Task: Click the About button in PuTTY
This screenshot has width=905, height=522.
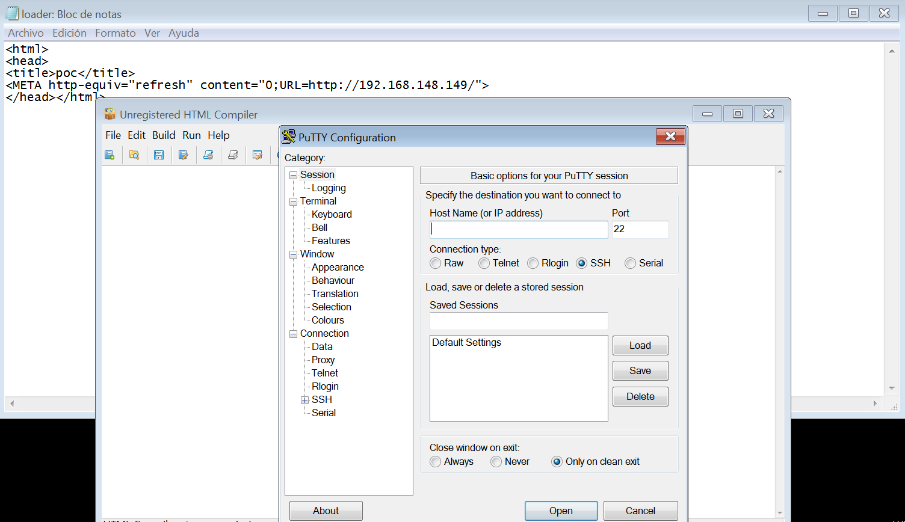Action: (326, 511)
